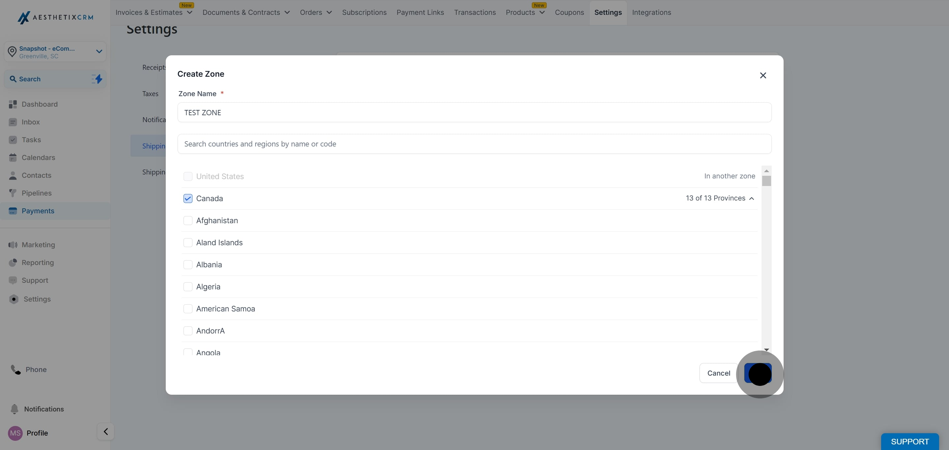949x450 pixels.
Task: Click the blue save button beside Cancel
Action: pyautogui.click(x=758, y=373)
